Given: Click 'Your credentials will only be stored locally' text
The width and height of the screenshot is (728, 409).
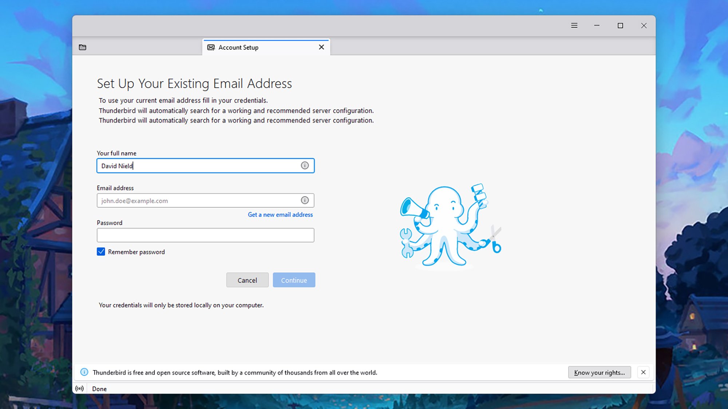Looking at the screenshot, I should pos(181,305).
